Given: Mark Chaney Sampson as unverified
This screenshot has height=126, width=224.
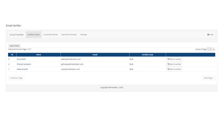Looking at the screenshot, I should [x=174, y=64].
